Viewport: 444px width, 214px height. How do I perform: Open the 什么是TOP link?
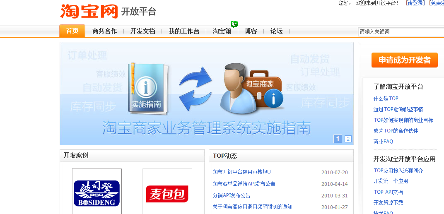coord(386,99)
